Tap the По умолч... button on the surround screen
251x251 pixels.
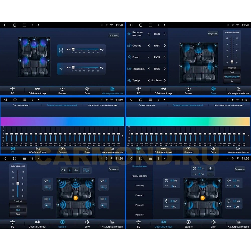click(240, 169)
